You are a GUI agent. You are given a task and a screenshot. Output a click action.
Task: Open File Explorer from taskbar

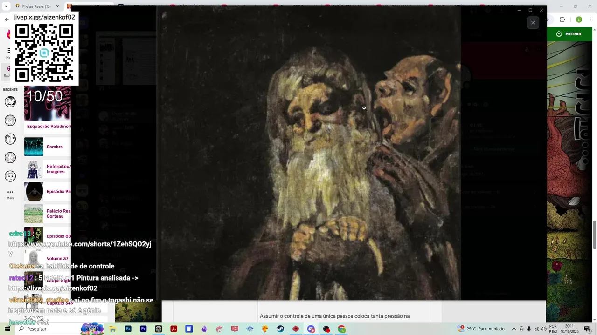[x=113, y=329]
